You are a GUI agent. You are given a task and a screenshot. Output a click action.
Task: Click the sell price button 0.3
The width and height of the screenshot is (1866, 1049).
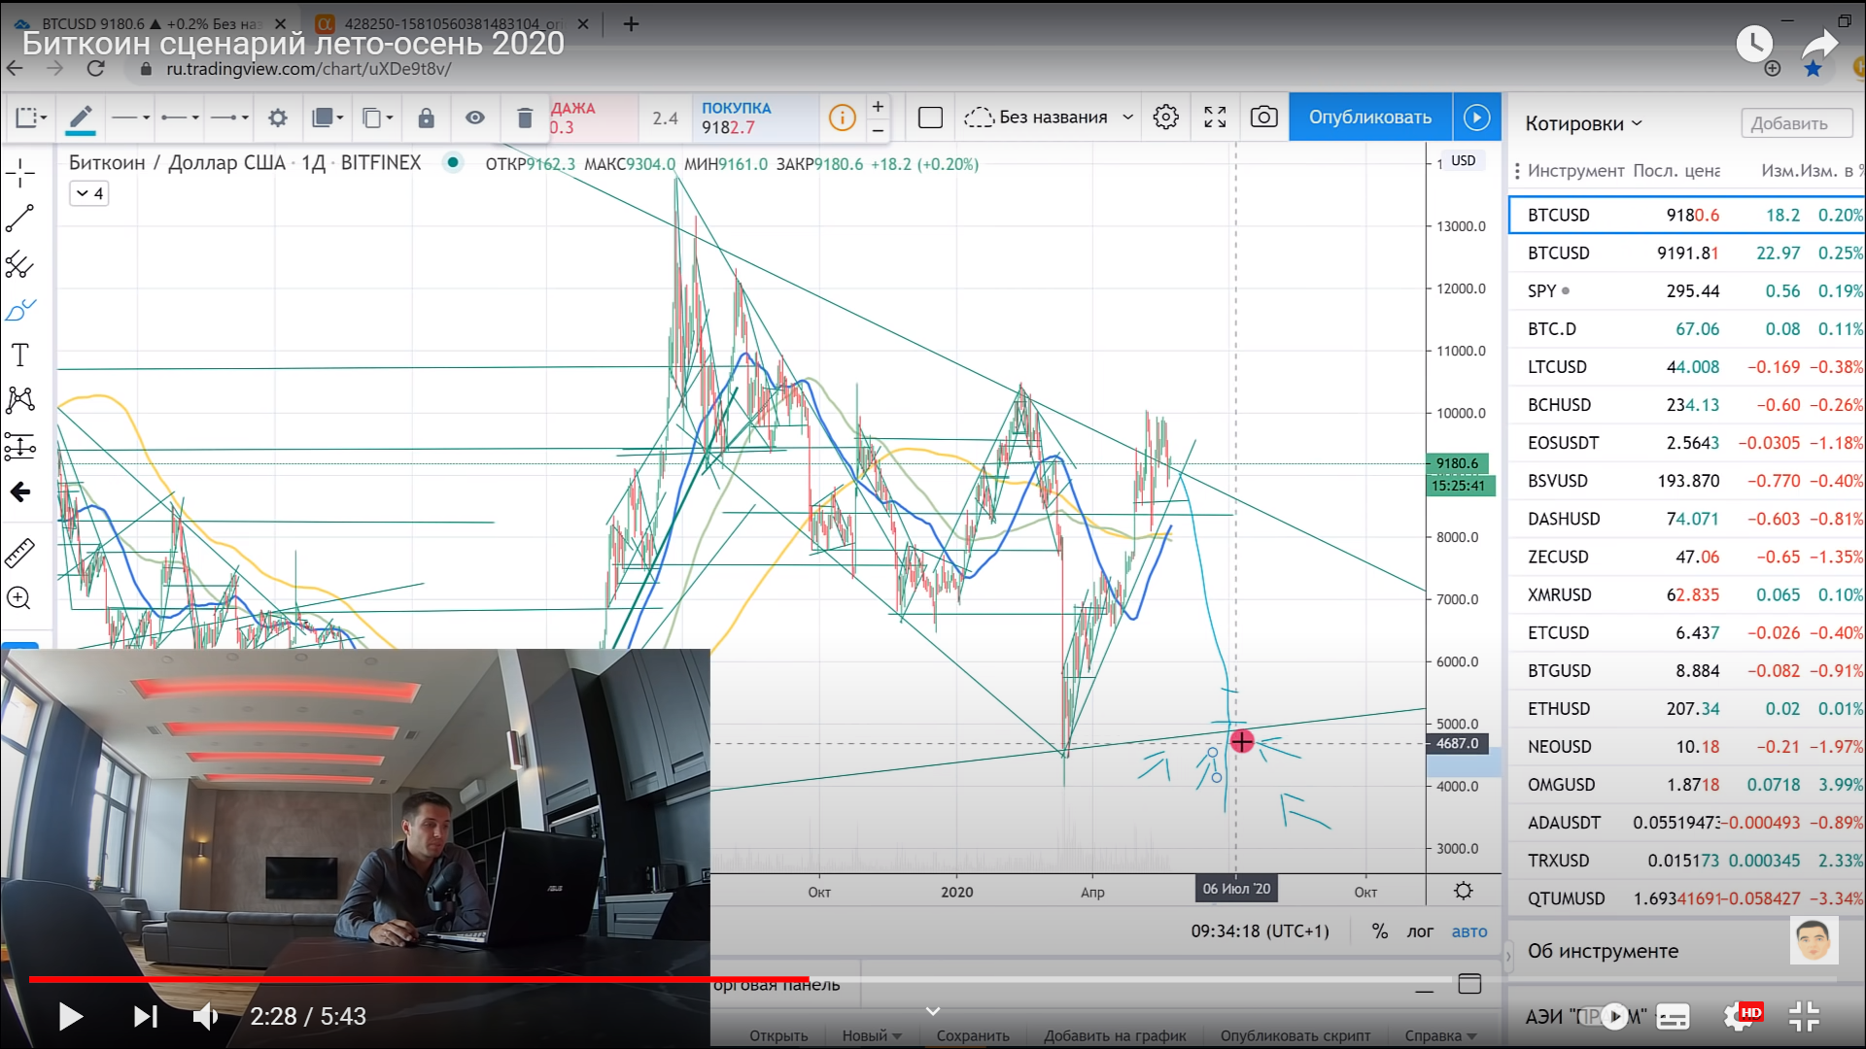592,118
